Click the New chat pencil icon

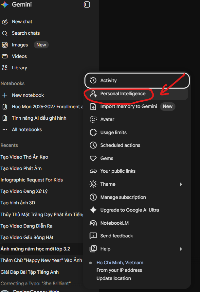pyautogui.click(x=5, y=22)
